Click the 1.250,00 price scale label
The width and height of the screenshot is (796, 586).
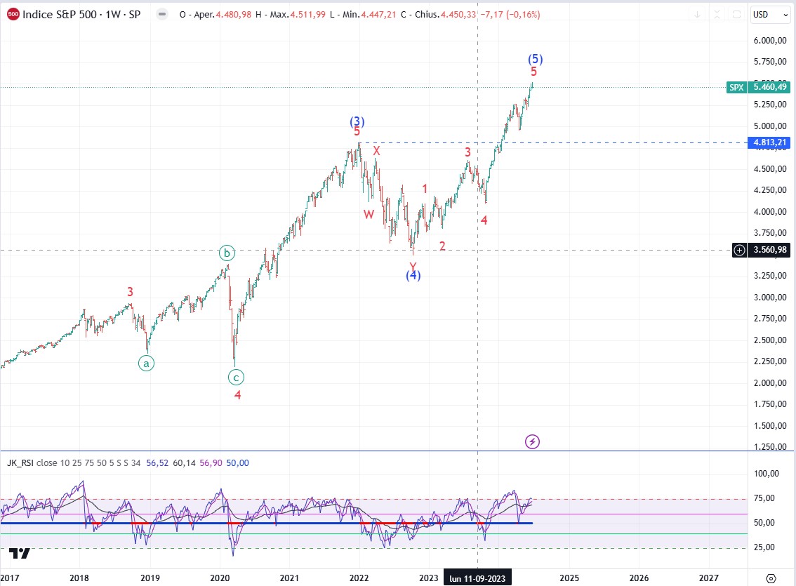pos(770,446)
